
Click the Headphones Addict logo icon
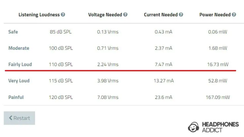click(193, 127)
